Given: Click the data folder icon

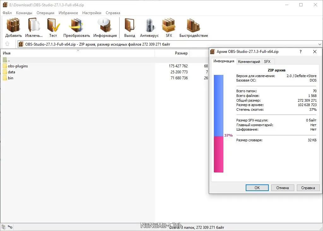Looking at the screenshot, I should pyautogui.click(x=5, y=72).
